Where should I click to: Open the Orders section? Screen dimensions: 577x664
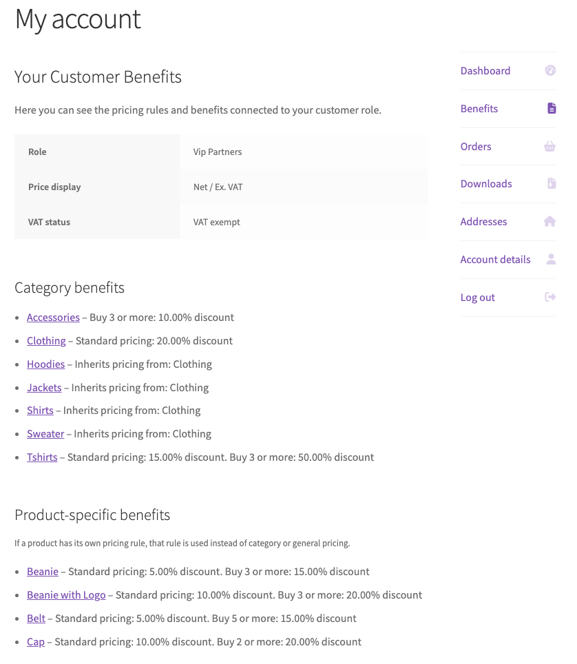pos(476,146)
